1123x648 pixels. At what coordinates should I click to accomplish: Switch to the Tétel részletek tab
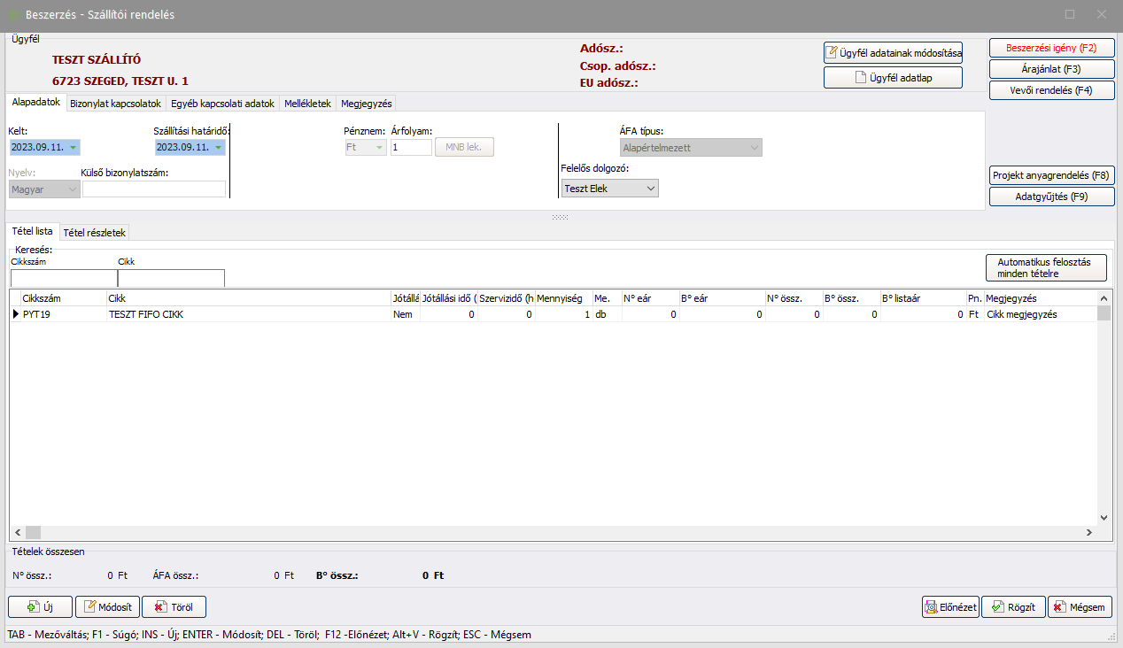click(x=95, y=233)
